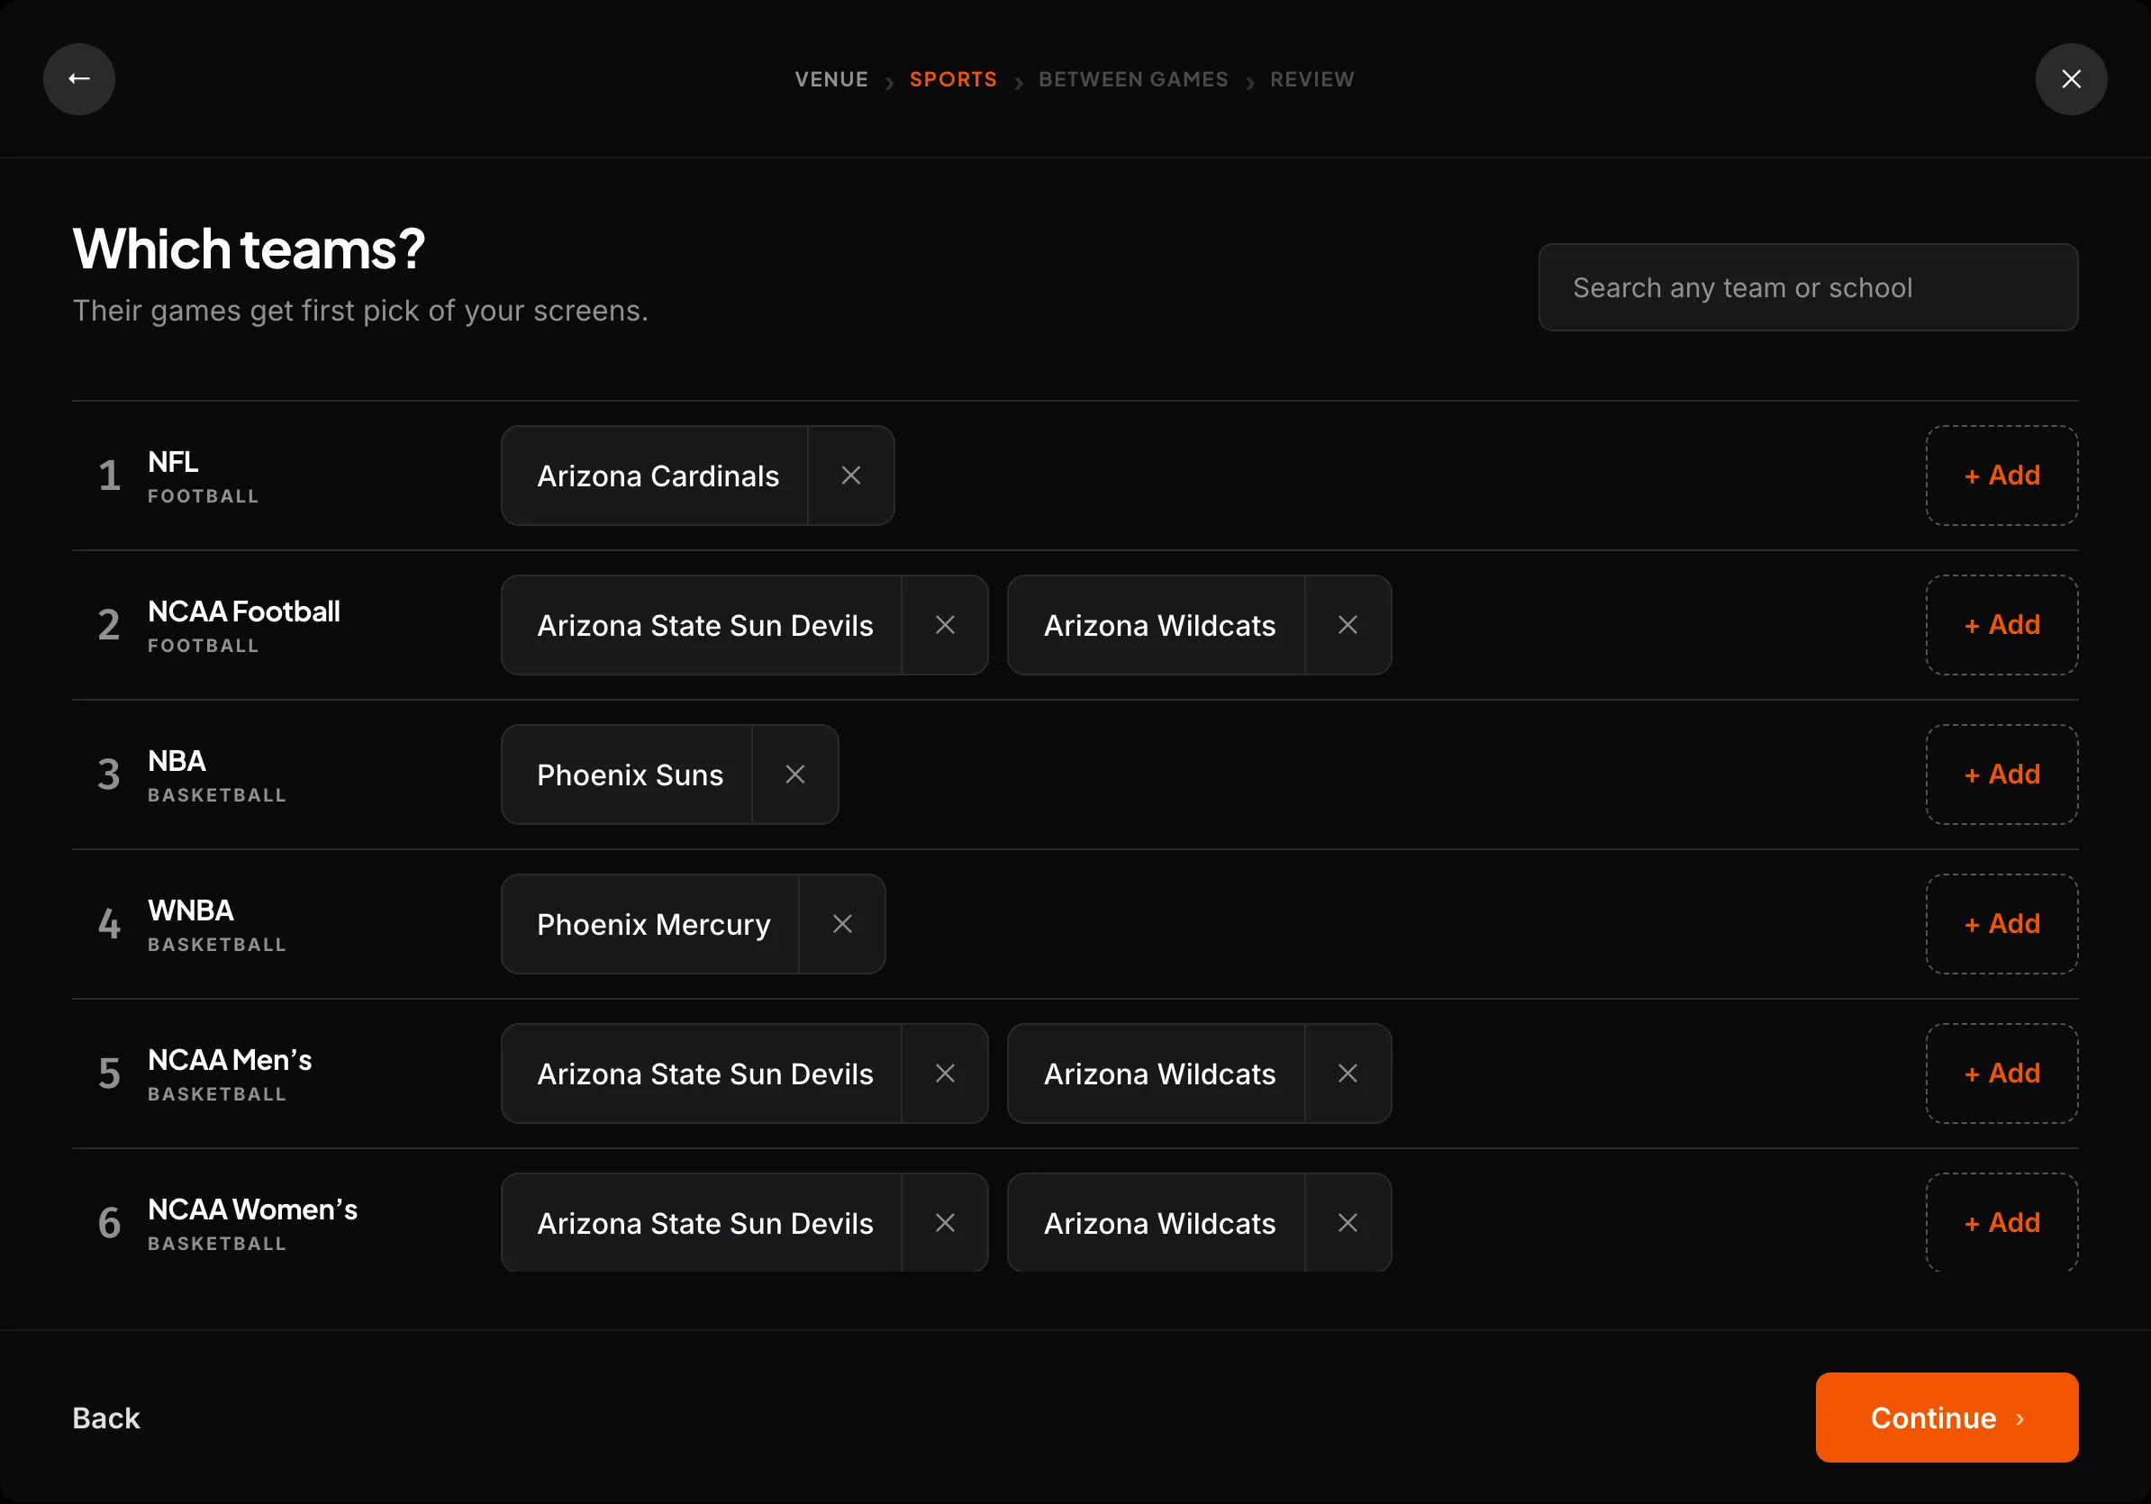
Task: Remove Arizona Cardinals from NFL
Action: coord(850,476)
